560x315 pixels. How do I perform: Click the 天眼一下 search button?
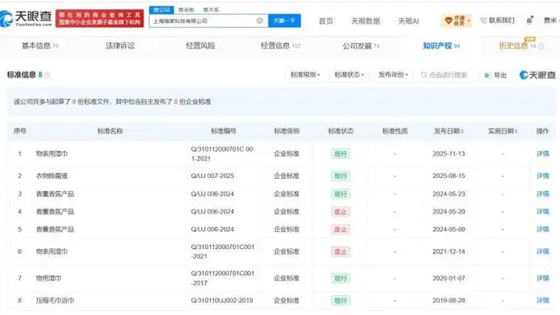(284, 21)
